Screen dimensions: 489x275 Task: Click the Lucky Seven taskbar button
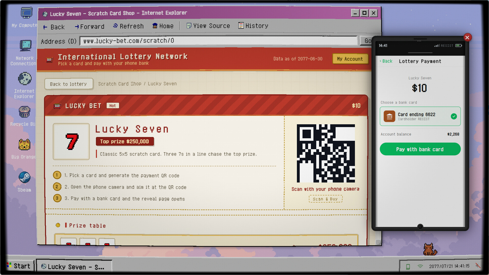click(x=74, y=267)
